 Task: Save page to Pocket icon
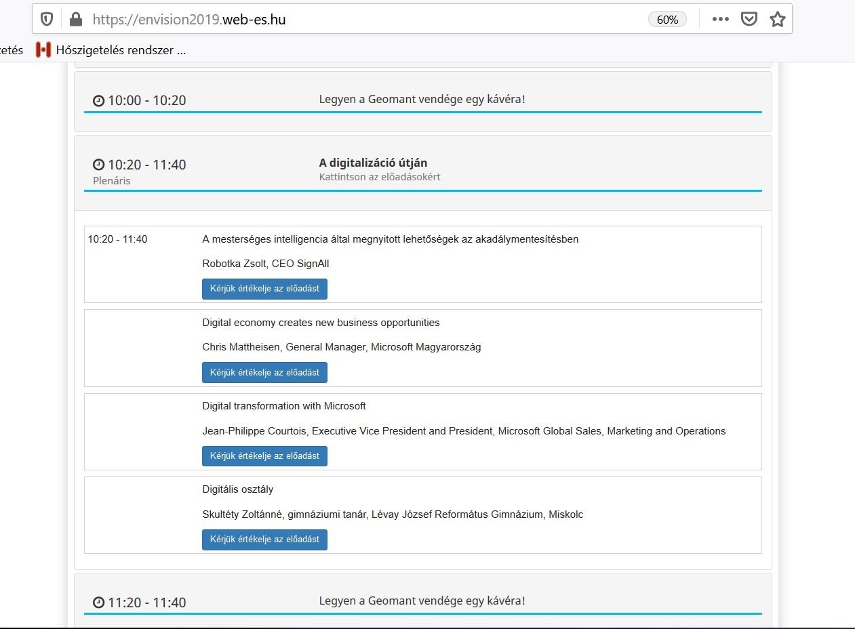[749, 20]
